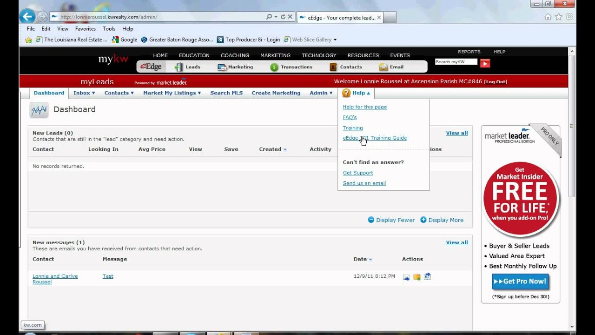The image size is (595, 335).
Task: Open eEdge 101 Training Guide link
Action: 375,138
